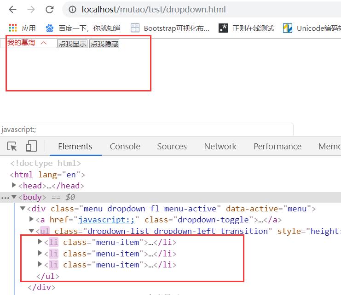Collapse the ul.dropdown-list node arrow
The width and height of the screenshot is (341, 295).
[31, 231]
